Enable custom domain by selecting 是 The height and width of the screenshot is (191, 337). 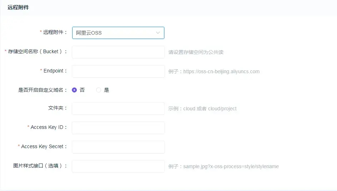[99, 90]
